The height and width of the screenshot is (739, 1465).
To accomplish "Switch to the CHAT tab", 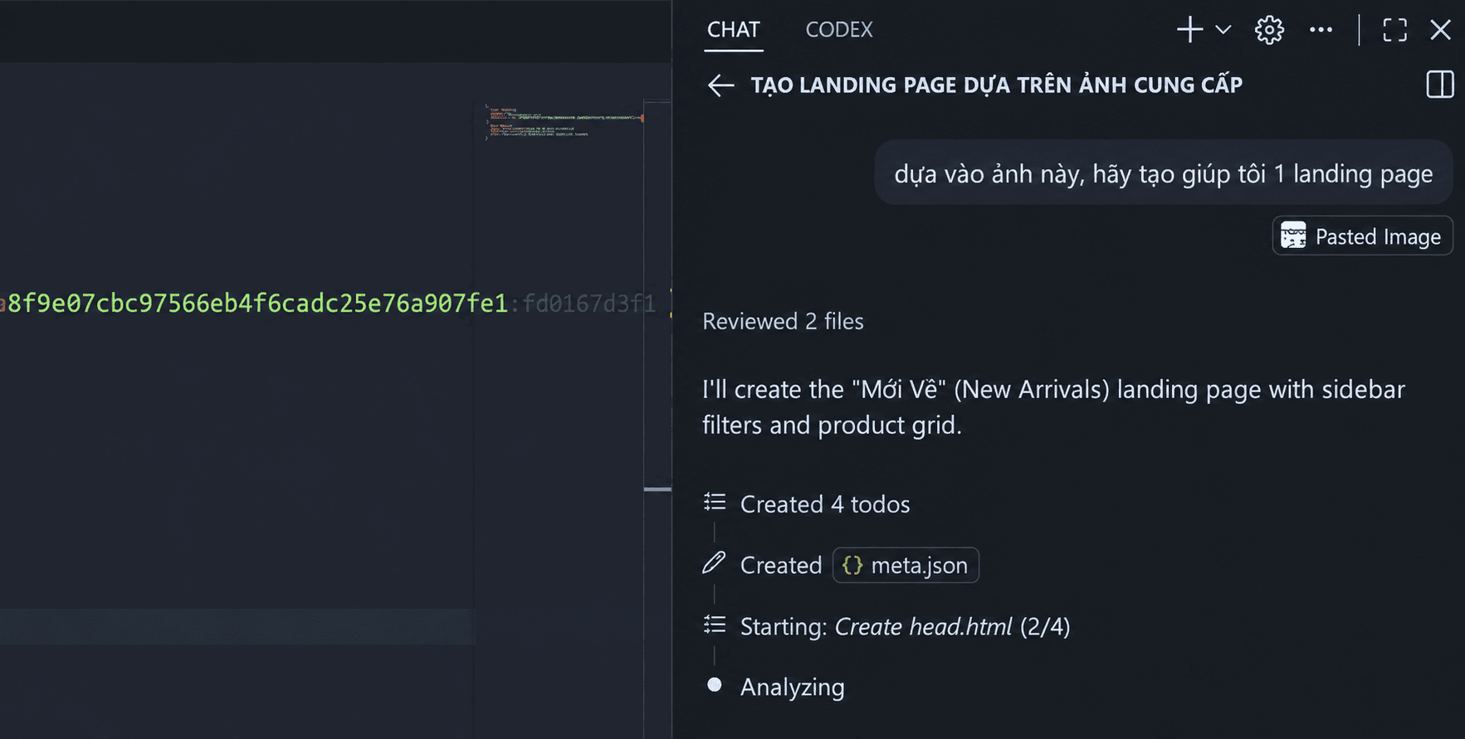I will pyautogui.click(x=733, y=30).
